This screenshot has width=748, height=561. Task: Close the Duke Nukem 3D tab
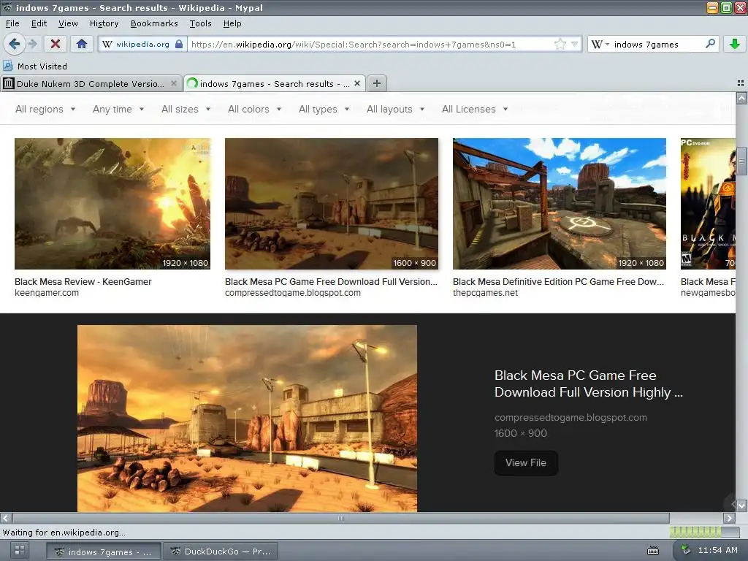point(174,83)
